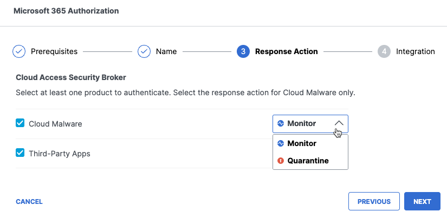Click the NEXT button

tap(422, 201)
